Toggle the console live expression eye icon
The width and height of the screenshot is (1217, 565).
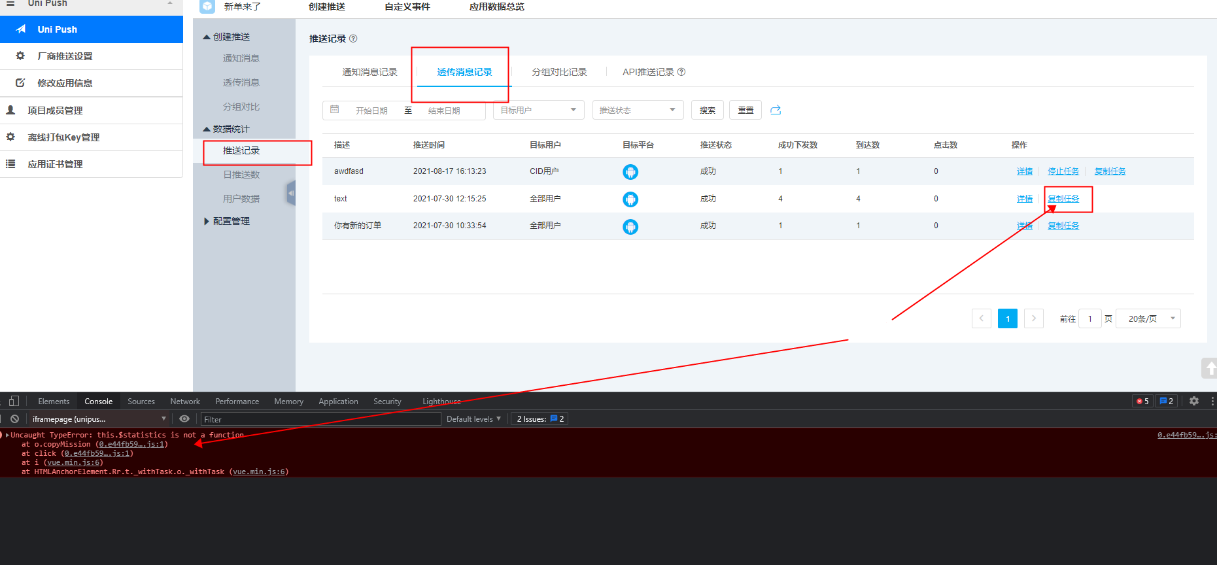[x=184, y=419]
